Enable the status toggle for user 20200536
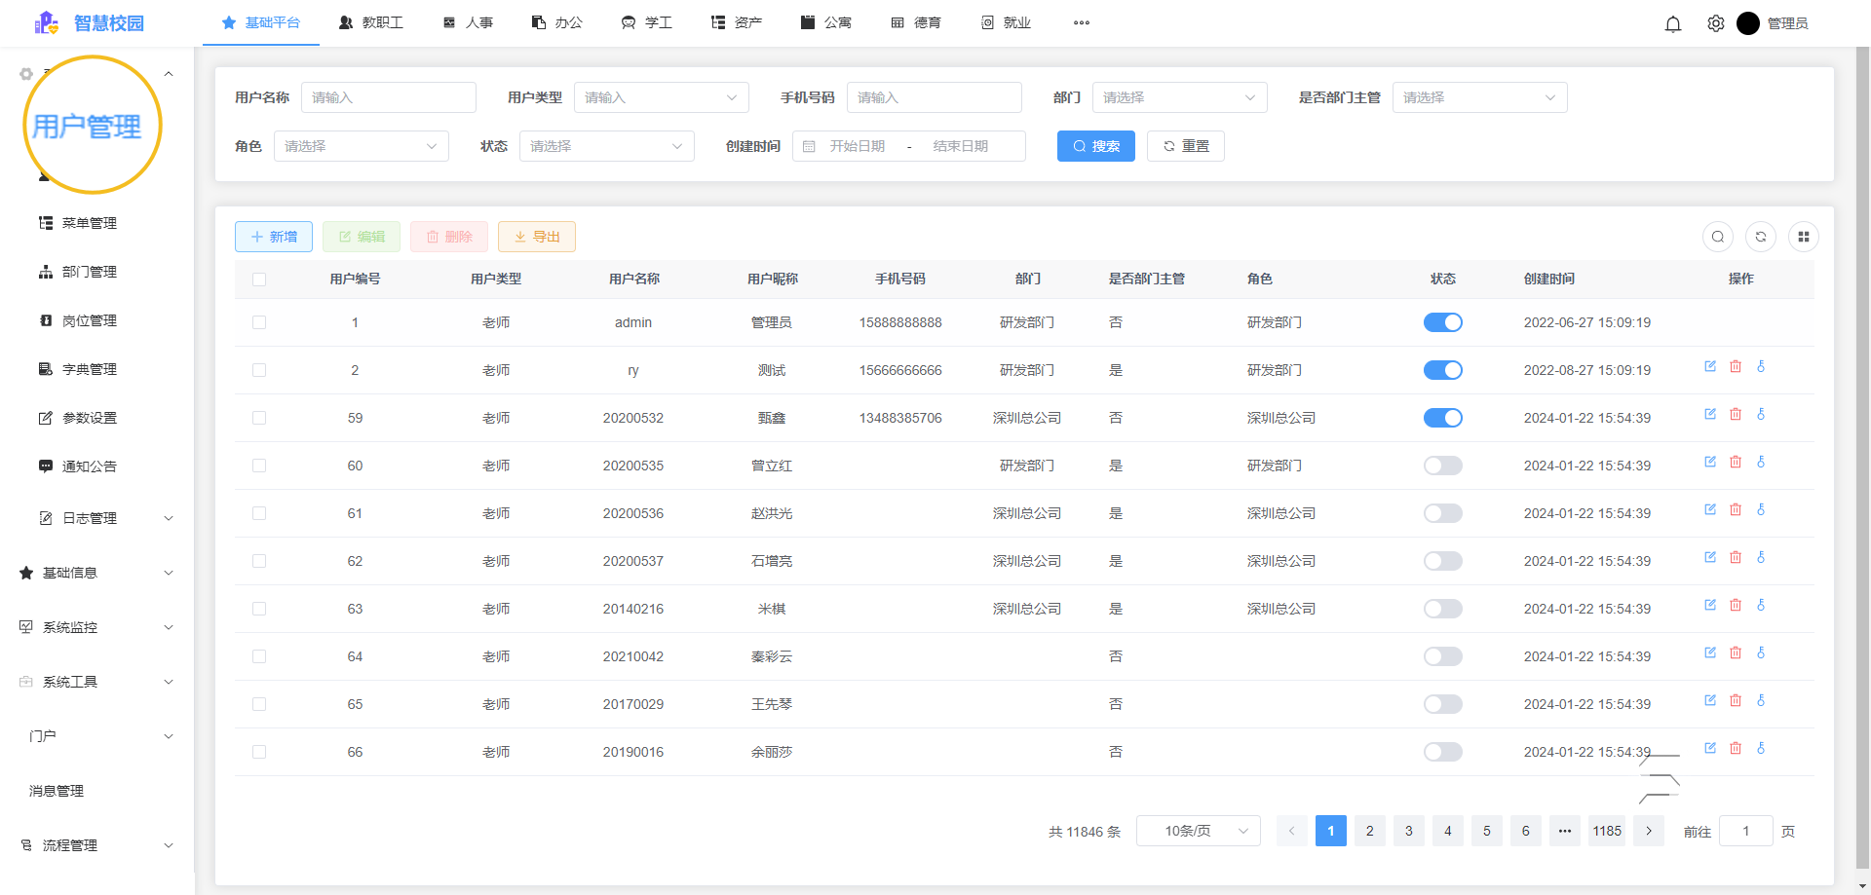 click(1443, 513)
